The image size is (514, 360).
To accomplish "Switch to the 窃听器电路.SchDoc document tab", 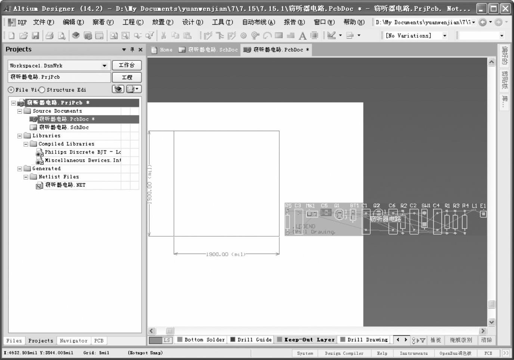I will click(x=208, y=50).
